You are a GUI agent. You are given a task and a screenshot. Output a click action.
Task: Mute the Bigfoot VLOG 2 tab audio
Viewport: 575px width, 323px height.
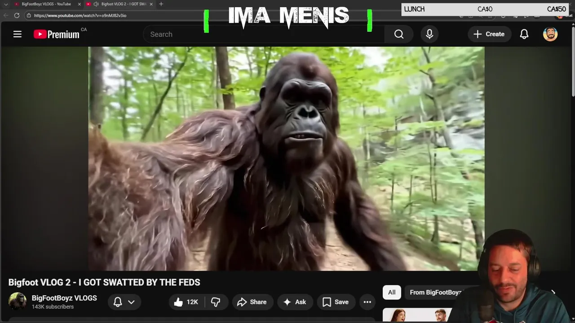[x=96, y=4]
